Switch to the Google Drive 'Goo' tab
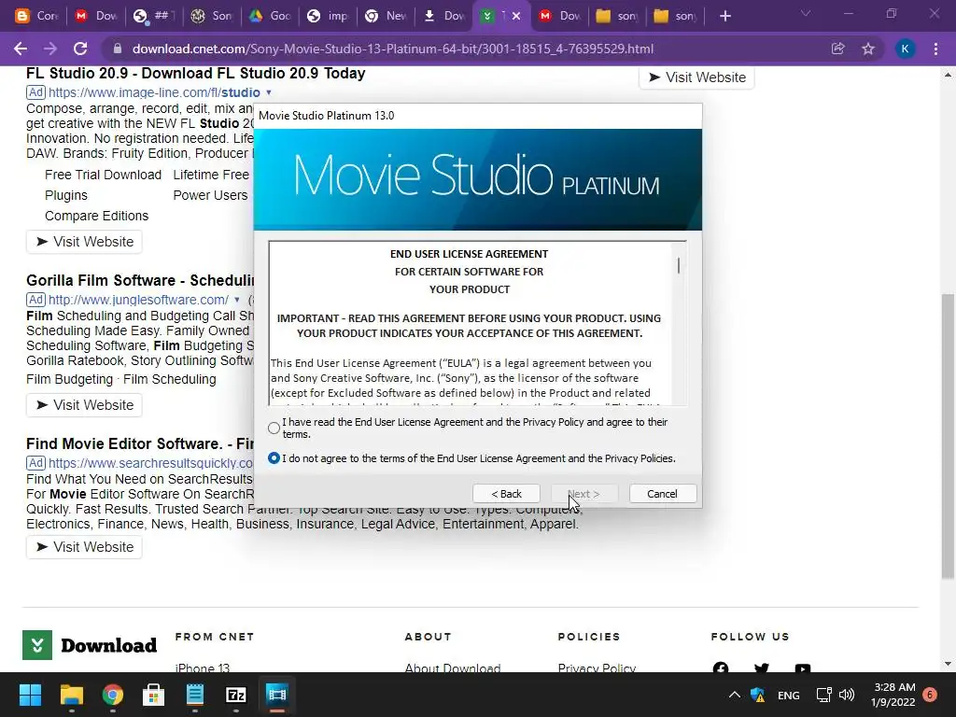 point(270,16)
